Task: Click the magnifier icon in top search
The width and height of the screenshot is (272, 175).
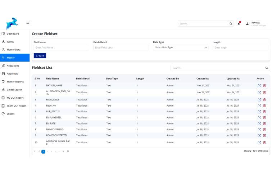Action: click(x=231, y=24)
